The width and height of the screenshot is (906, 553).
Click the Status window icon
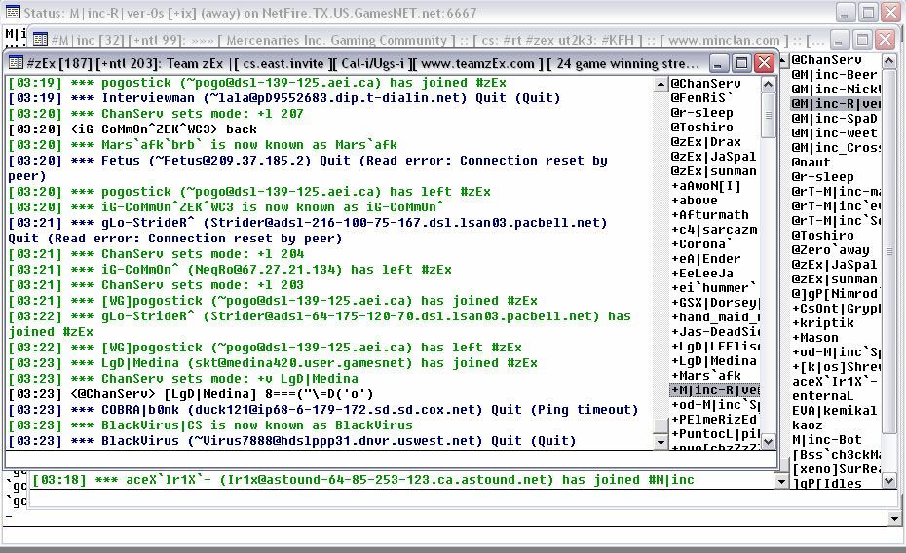coord(12,12)
